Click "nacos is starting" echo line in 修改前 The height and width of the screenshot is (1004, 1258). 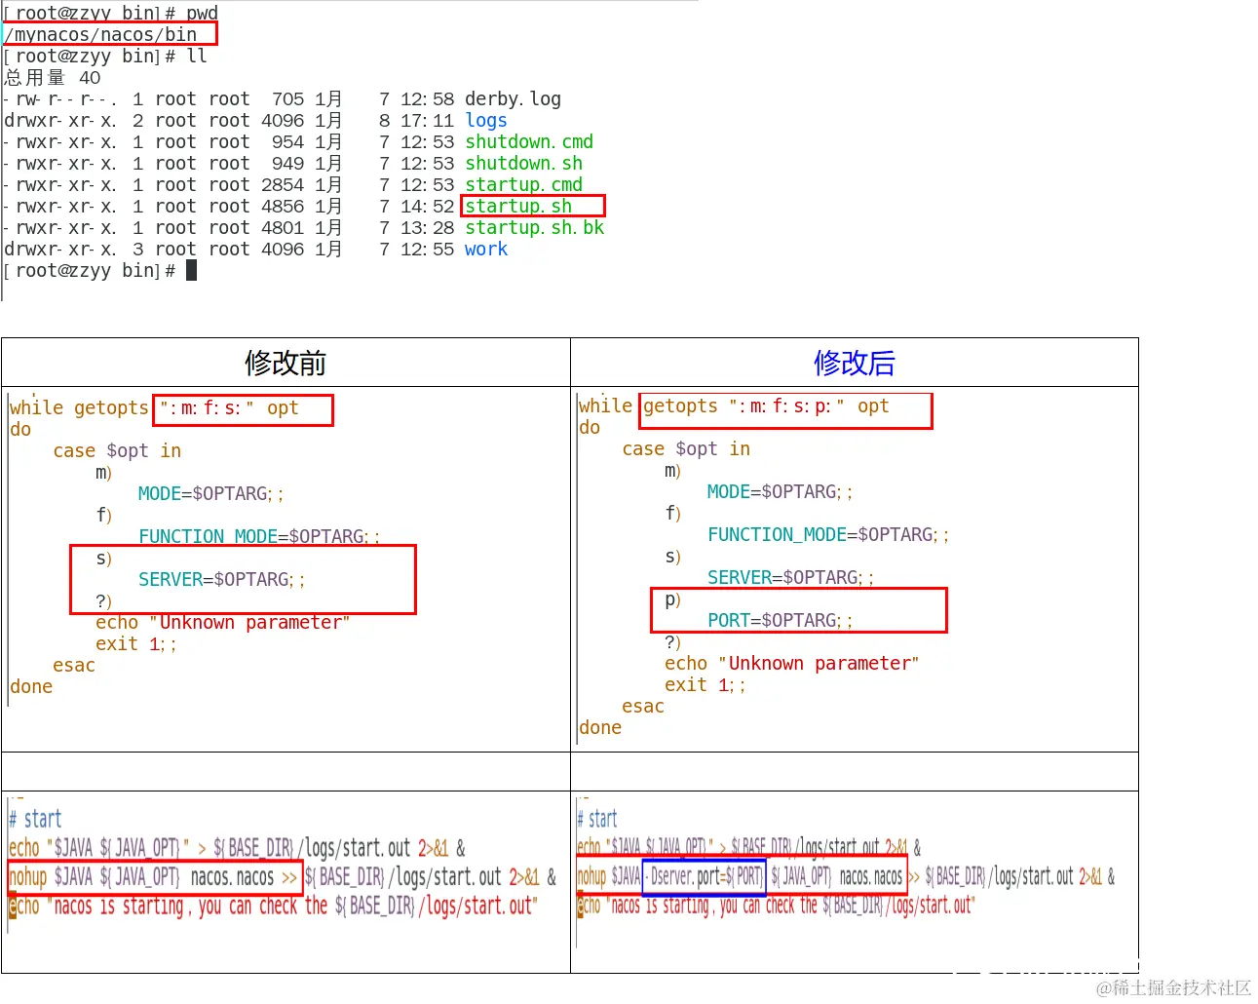point(273,906)
